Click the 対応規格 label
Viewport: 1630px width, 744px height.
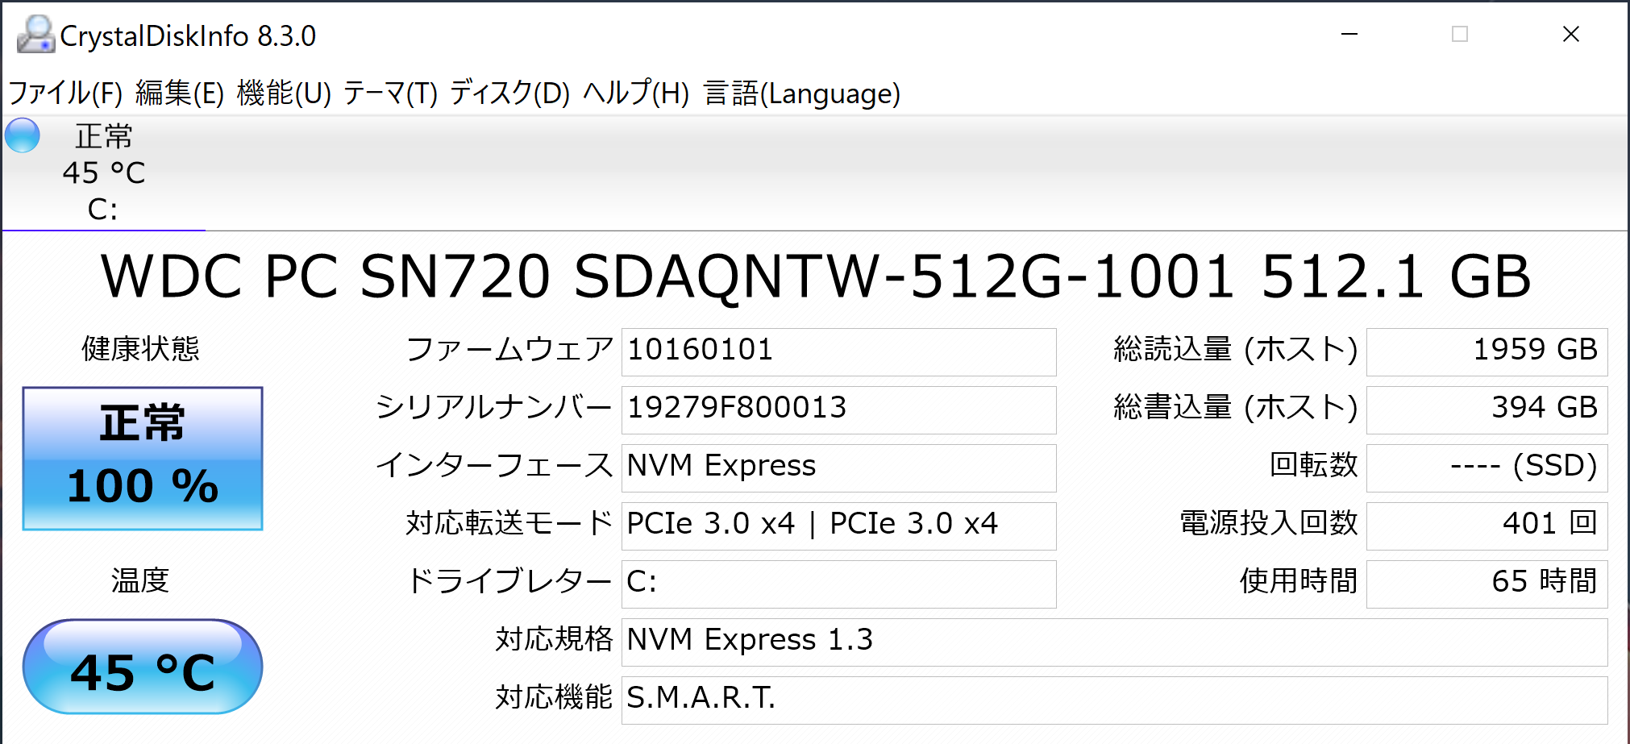[x=554, y=640]
